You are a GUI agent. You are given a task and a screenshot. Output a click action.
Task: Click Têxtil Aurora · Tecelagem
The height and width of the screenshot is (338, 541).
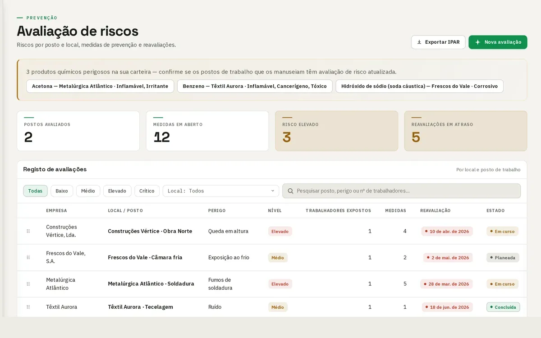click(x=140, y=307)
